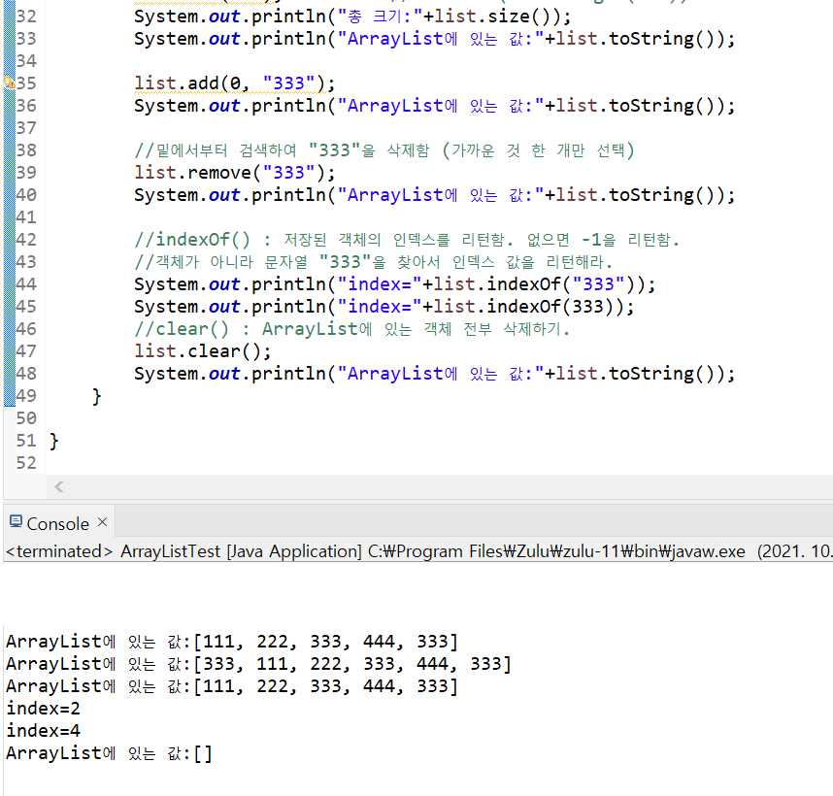Click console output line "index=2"

click(x=43, y=709)
